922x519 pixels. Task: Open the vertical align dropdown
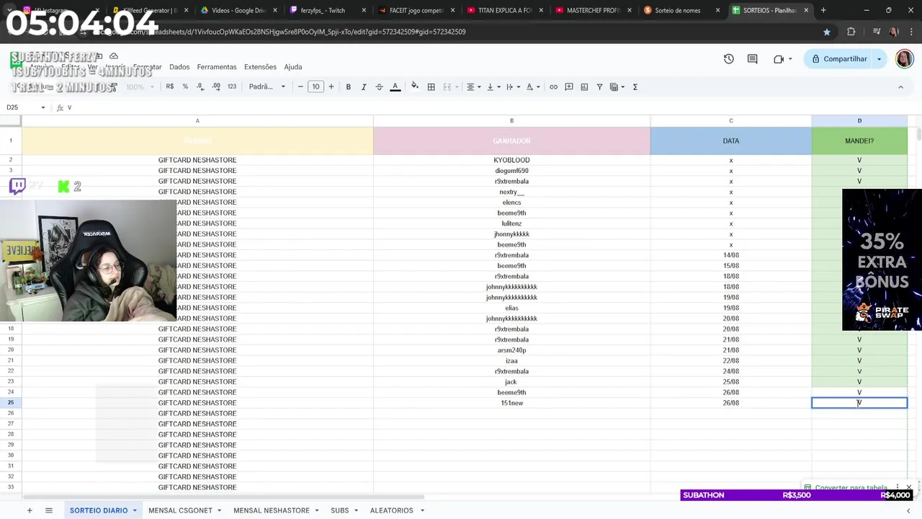point(493,86)
